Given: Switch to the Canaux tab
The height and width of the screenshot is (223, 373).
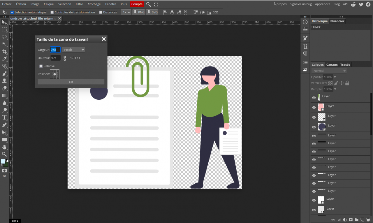Looking at the screenshot, I should click(x=332, y=65).
